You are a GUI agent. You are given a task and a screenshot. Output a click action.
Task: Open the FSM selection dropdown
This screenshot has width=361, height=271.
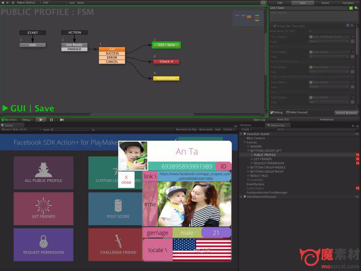(x=55, y=3)
